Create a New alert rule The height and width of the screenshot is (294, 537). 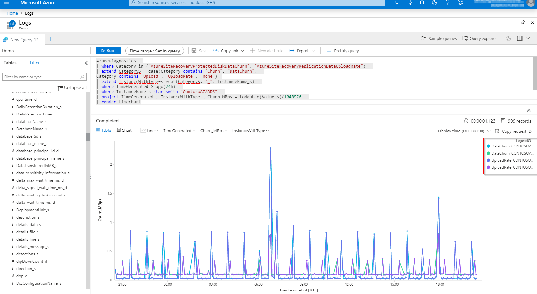pos(267,51)
